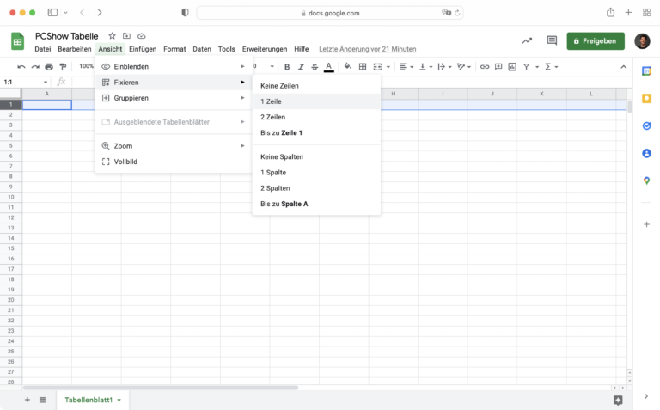Click the insert link icon in the toolbar
The height and width of the screenshot is (410, 660).
[x=485, y=67]
